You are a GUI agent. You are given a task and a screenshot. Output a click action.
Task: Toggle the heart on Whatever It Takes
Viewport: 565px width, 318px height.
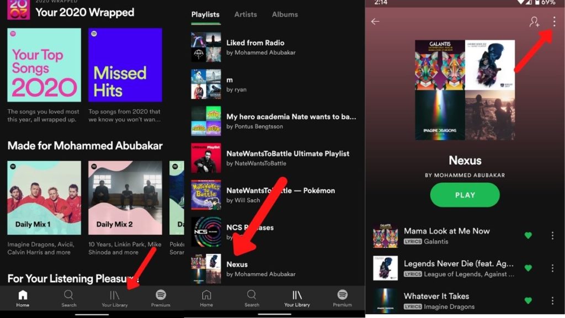pos(528,301)
